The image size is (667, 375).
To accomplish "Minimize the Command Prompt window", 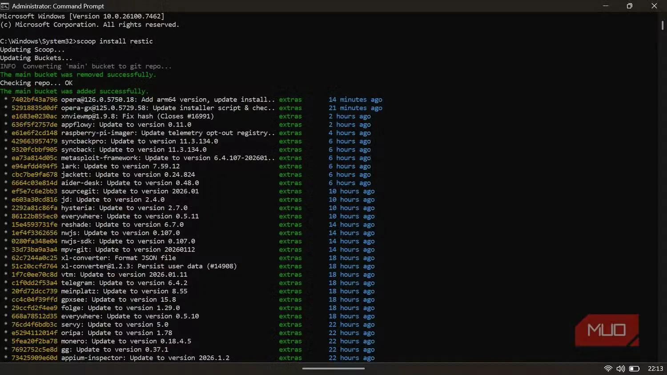I will [605, 6].
